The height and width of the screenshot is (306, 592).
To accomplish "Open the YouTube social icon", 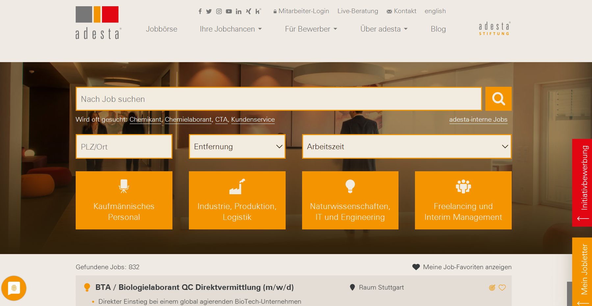I will [x=229, y=12].
